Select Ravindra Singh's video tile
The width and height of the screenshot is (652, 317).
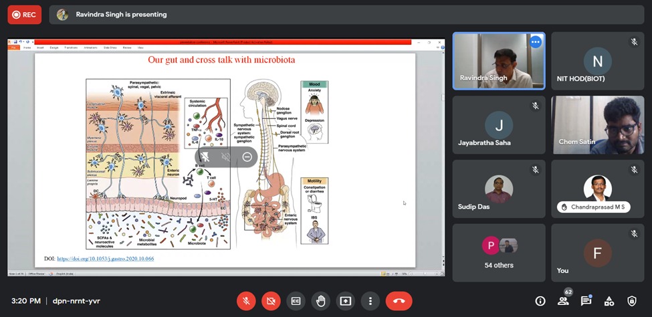(x=499, y=61)
